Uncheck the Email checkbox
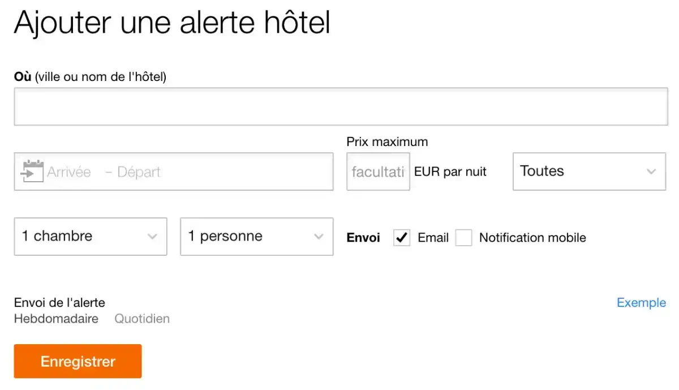679x390 pixels. [x=402, y=238]
